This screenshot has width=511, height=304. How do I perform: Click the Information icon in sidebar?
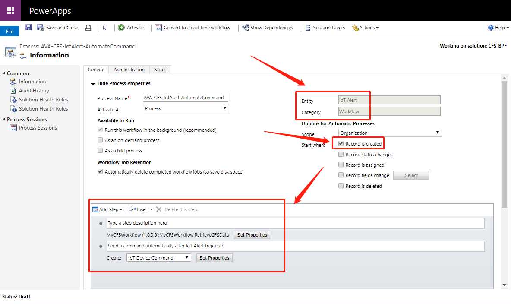[x=13, y=82]
